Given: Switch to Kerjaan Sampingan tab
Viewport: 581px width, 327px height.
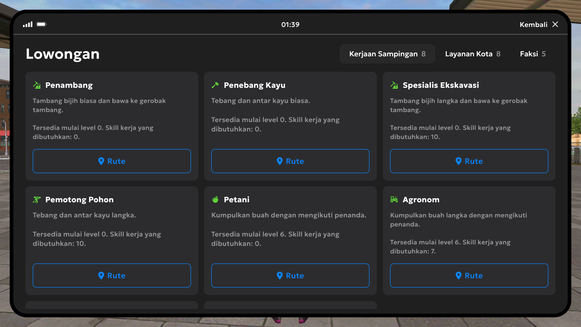Looking at the screenshot, I should click(387, 54).
